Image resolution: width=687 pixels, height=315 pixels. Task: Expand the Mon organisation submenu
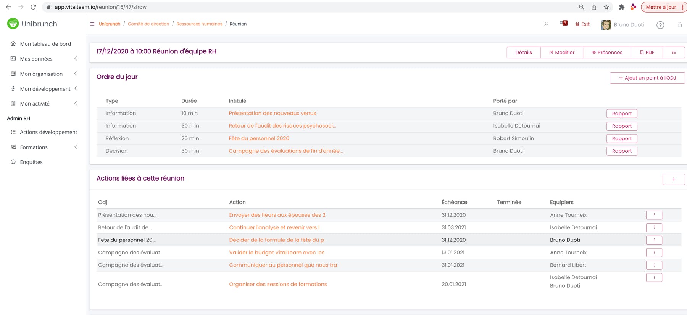76,74
